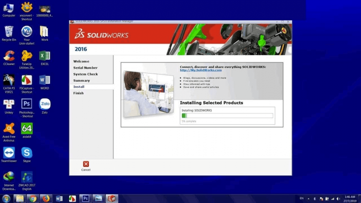The width and height of the screenshot is (361, 203).
Task: Open the Summary step in the sidebar
Action: tap(81, 80)
